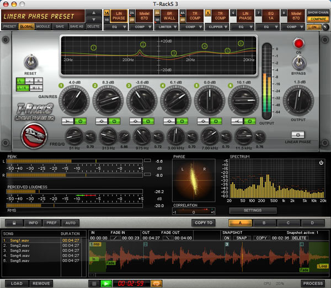Viewport: 331px width, 288px height.
Task: Toggle the orange loop playback icon
Action: pos(157,283)
